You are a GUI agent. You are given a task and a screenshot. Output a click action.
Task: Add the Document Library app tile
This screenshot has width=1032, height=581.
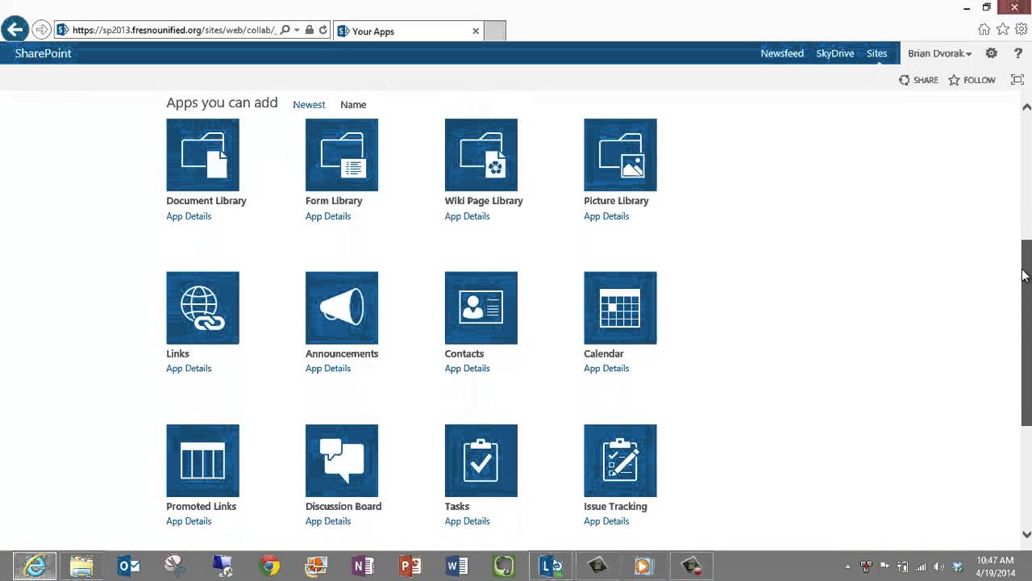[202, 155]
